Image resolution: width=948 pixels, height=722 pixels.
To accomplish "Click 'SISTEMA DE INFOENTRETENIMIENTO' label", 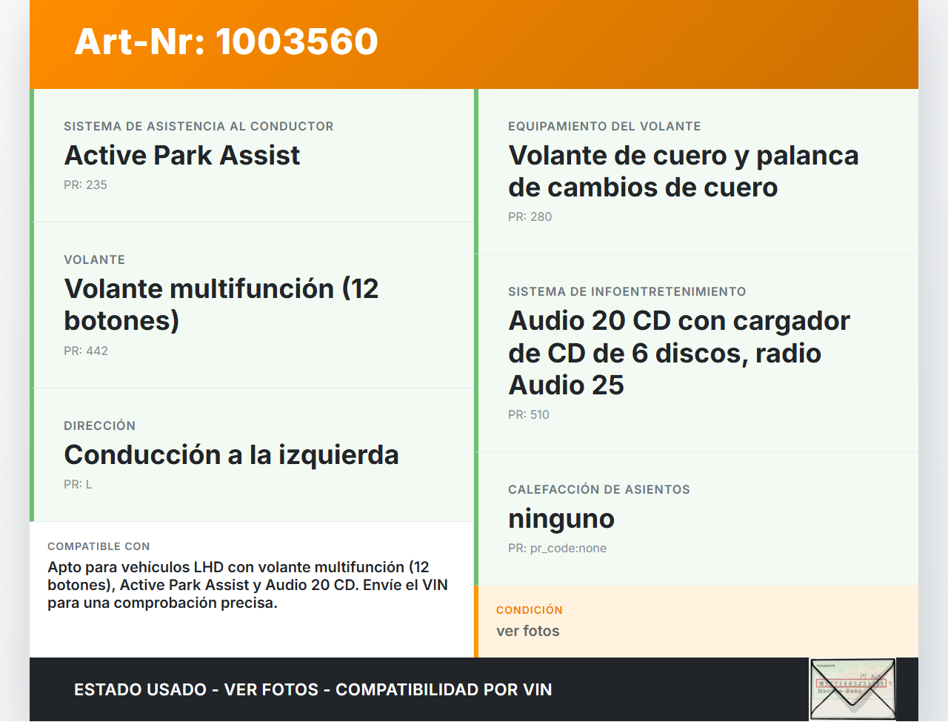I will (x=627, y=291).
